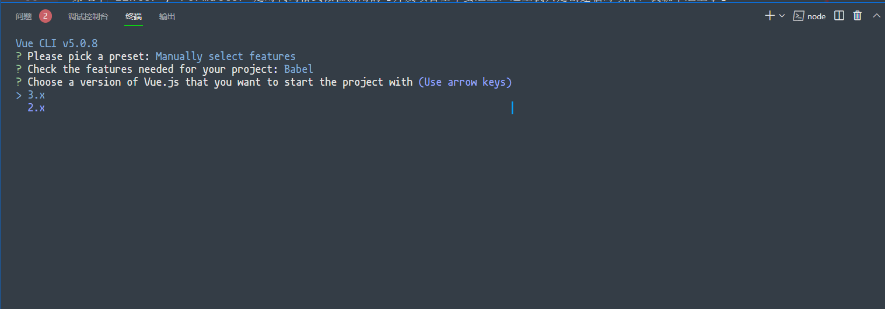
Task: Select the 终端 tab
Action: tap(133, 16)
